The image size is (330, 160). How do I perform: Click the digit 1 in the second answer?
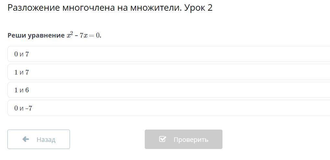click(16, 72)
